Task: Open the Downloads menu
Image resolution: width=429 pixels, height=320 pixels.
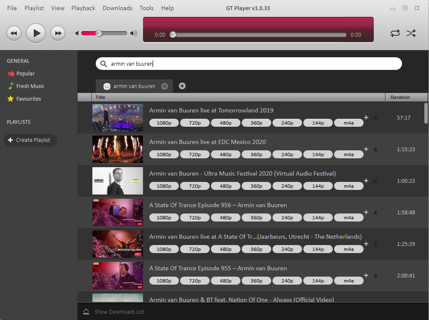Action: pyautogui.click(x=117, y=8)
